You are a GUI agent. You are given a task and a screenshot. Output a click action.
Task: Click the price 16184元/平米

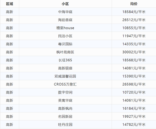coord(134,109)
